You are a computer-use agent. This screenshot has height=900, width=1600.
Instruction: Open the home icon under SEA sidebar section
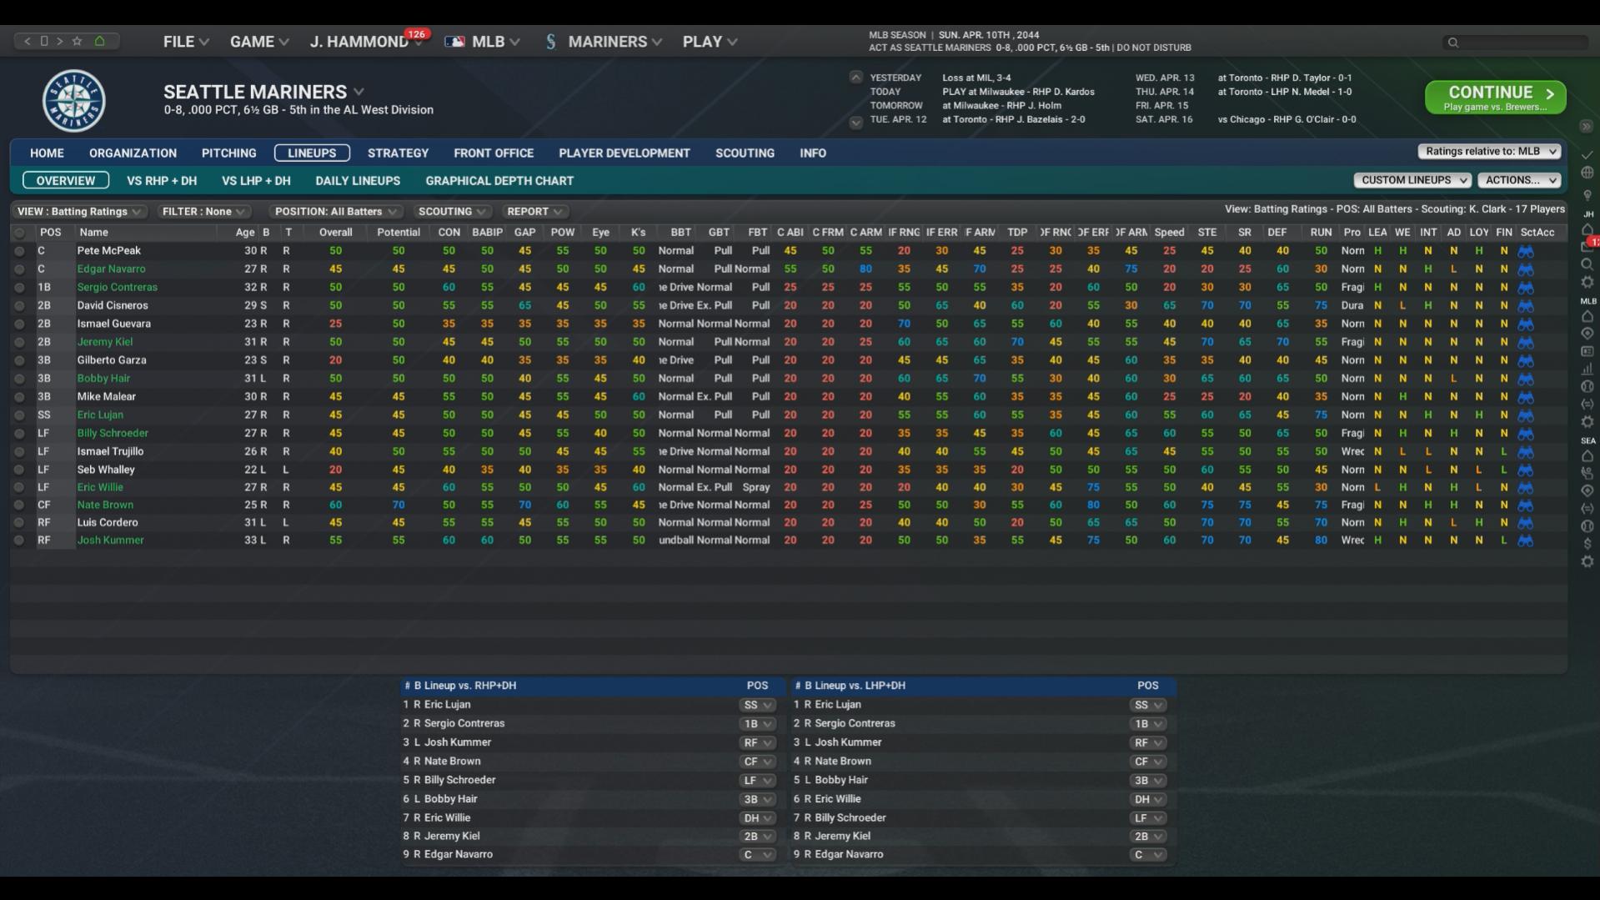coord(1587,456)
